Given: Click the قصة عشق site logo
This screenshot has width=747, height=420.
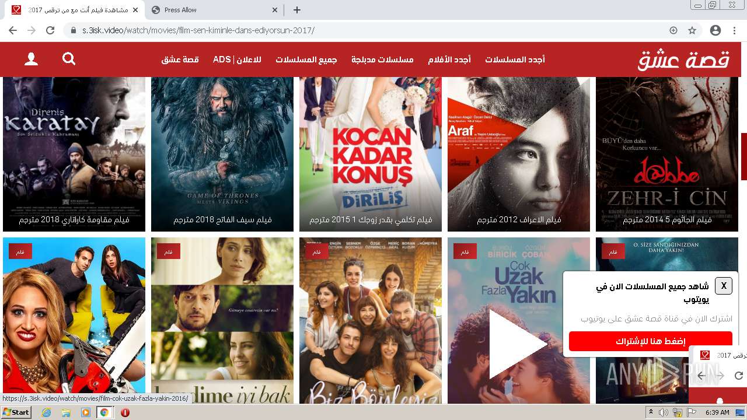Looking at the screenshot, I should (683, 60).
